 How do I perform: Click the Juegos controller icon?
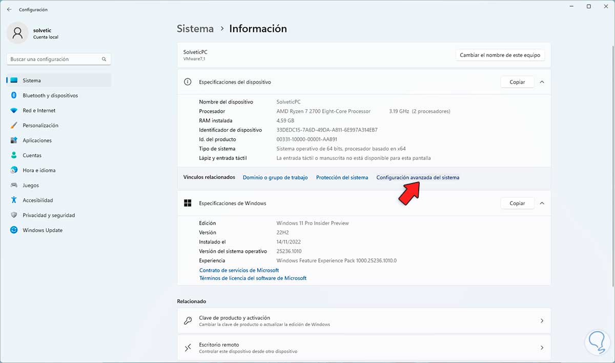pyautogui.click(x=14, y=185)
